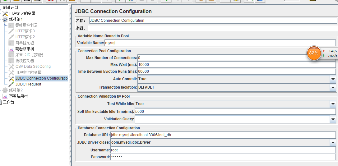338x166 pixels.
Task: Open the Transaction Isolation dropdown arrow
Action: tap(333, 88)
